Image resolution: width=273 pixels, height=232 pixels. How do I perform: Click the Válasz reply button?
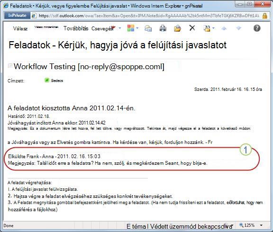pyautogui.click(x=20, y=28)
